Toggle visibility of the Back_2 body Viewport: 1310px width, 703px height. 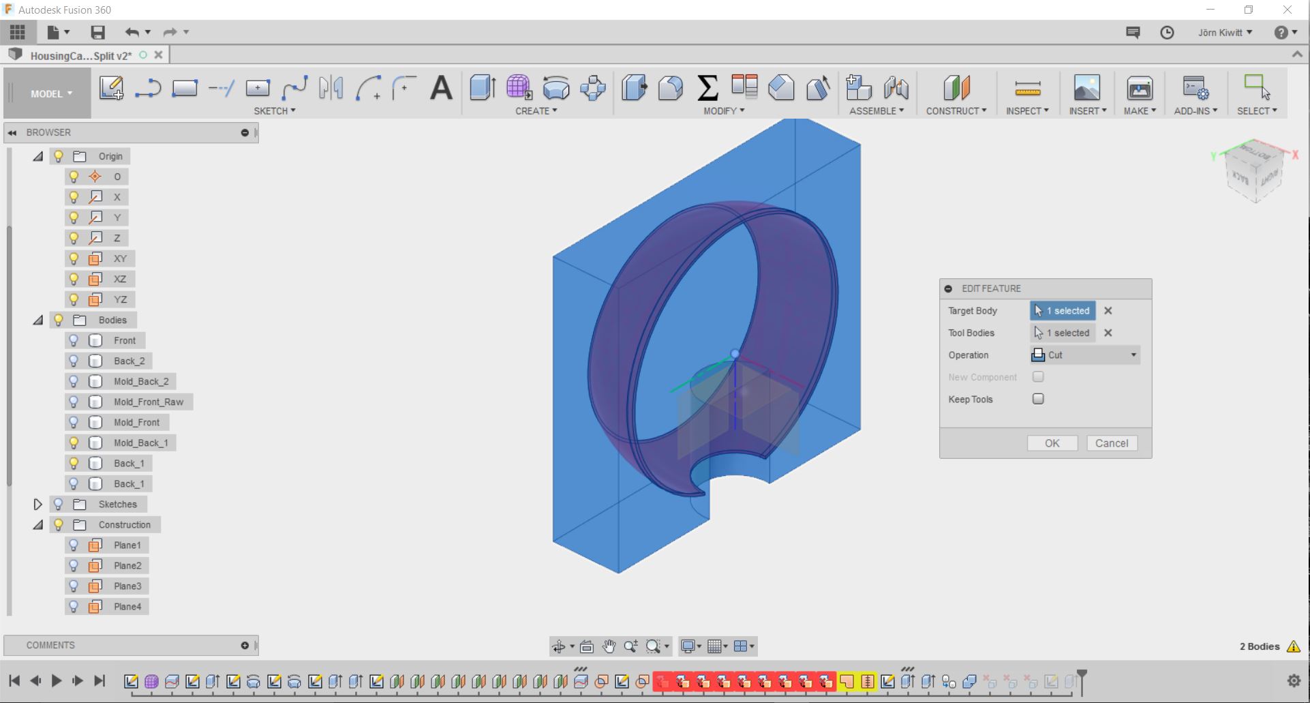point(74,361)
